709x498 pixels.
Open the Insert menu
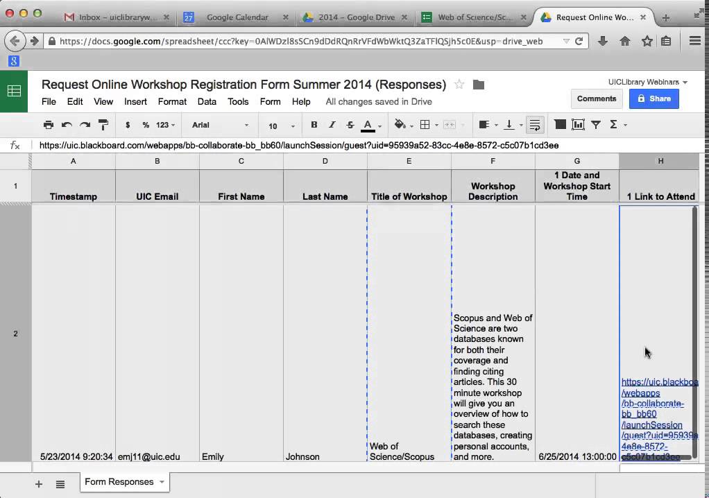[135, 102]
